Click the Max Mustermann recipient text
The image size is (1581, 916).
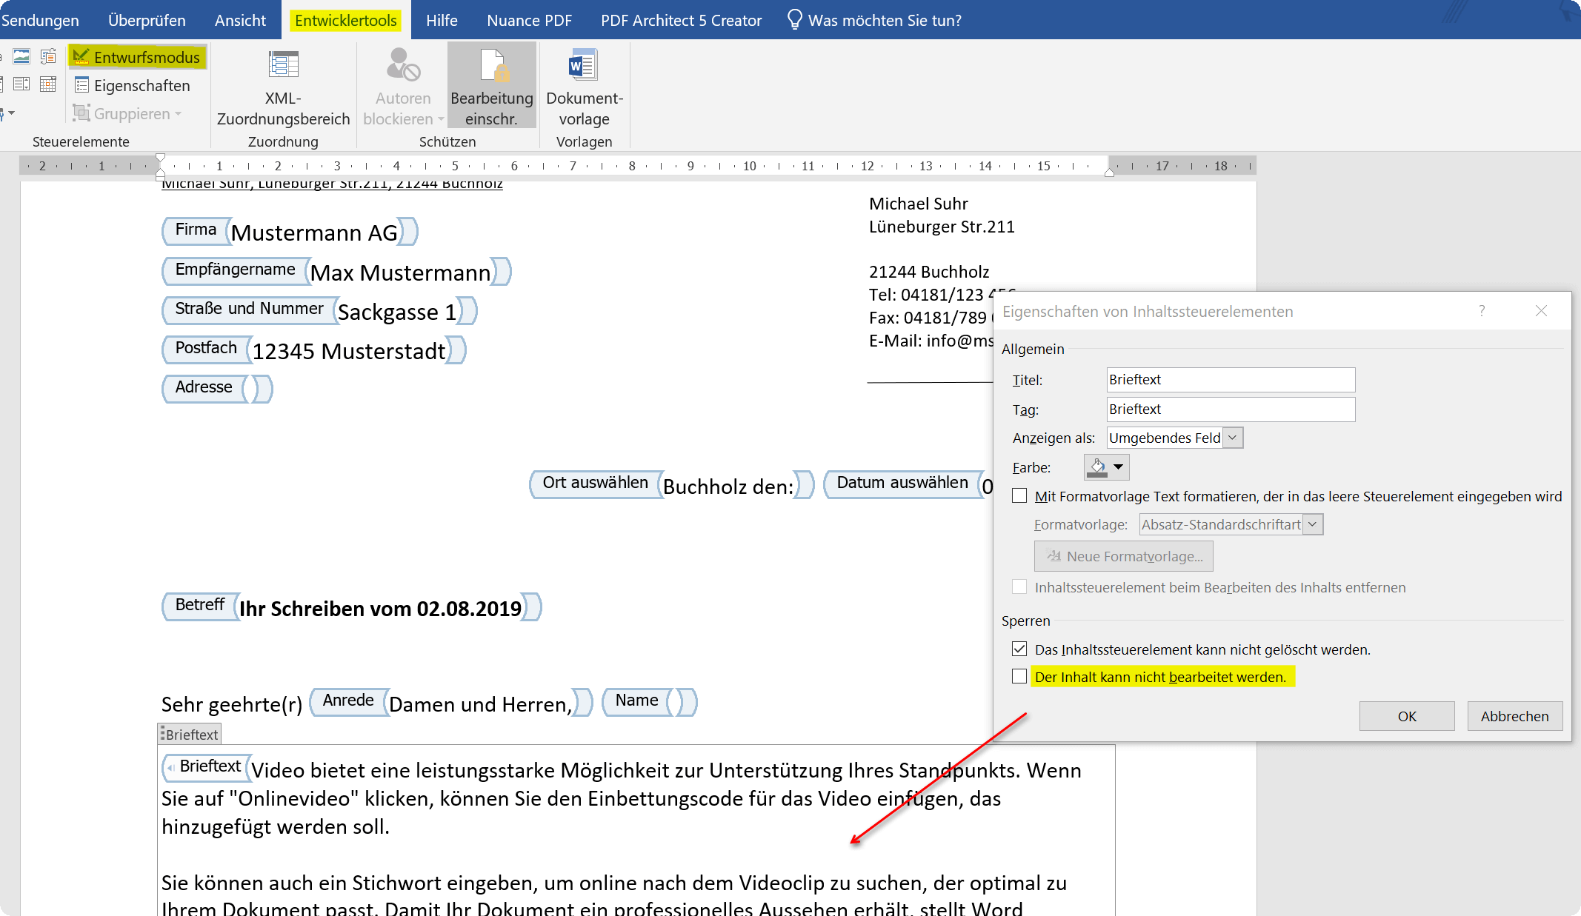pyautogui.click(x=400, y=273)
